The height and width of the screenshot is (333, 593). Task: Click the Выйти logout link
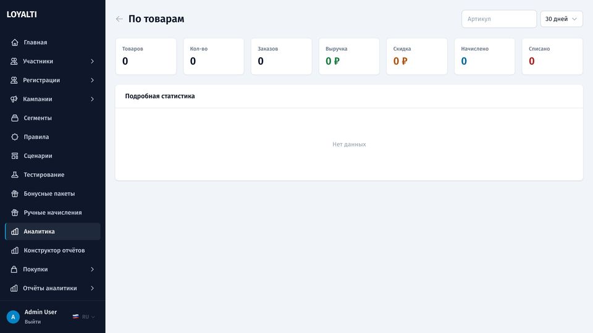tap(33, 322)
